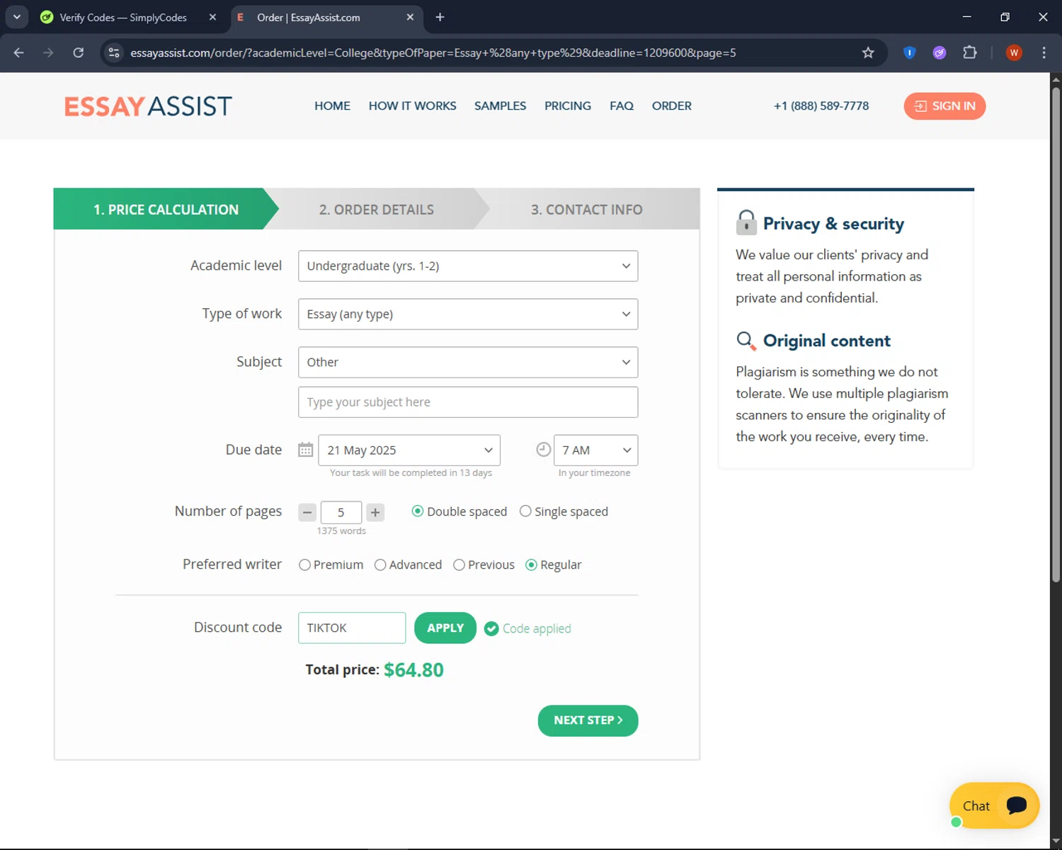Open the purple round extension icon
The width and height of the screenshot is (1062, 850).
[940, 52]
